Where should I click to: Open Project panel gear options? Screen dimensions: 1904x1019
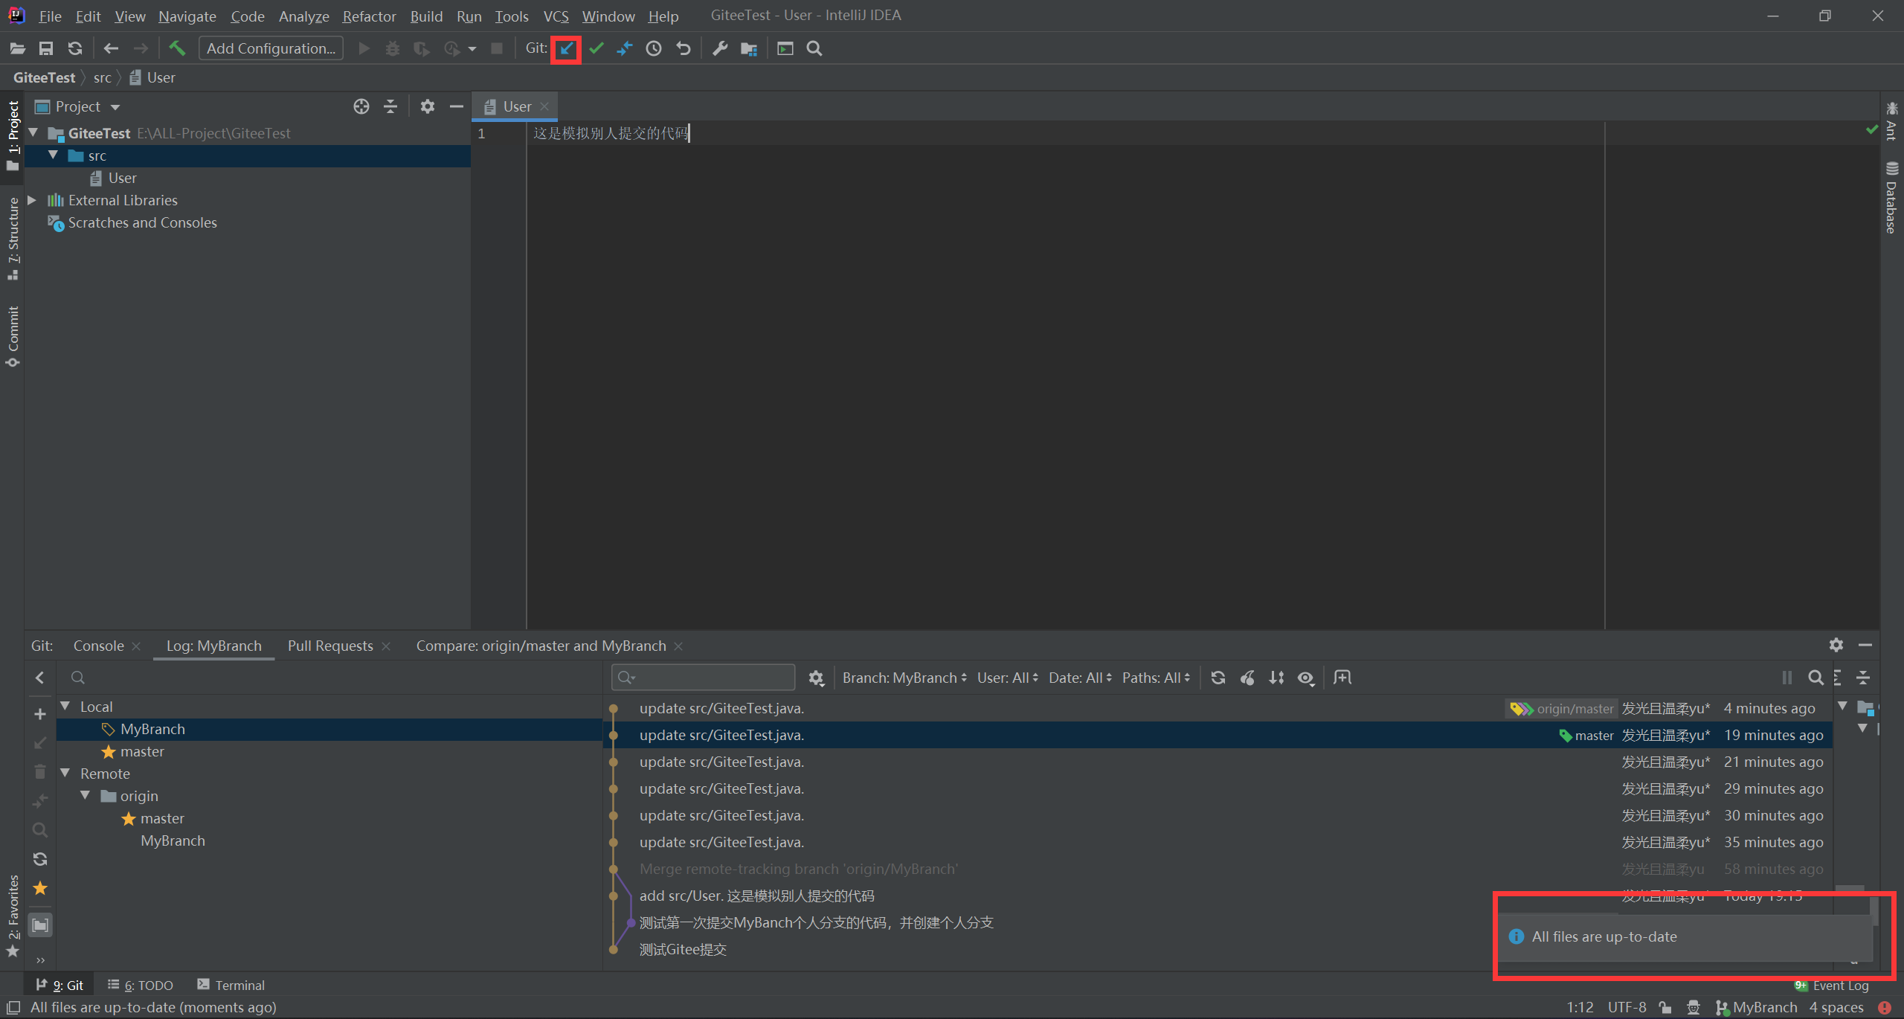tap(427, 107)
